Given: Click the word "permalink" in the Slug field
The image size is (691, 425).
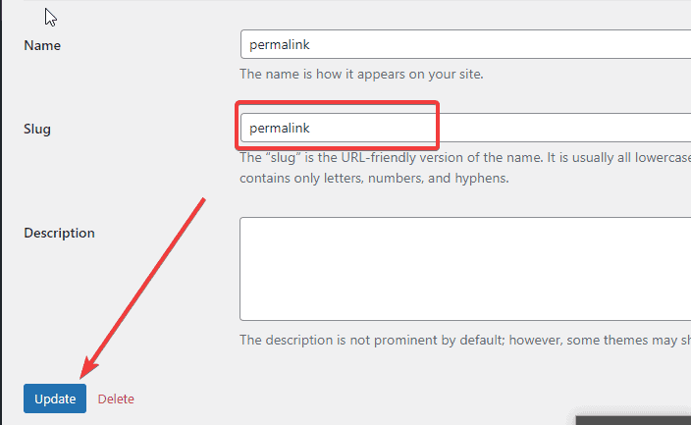Looking at the screenshot, I should point(280,127).
